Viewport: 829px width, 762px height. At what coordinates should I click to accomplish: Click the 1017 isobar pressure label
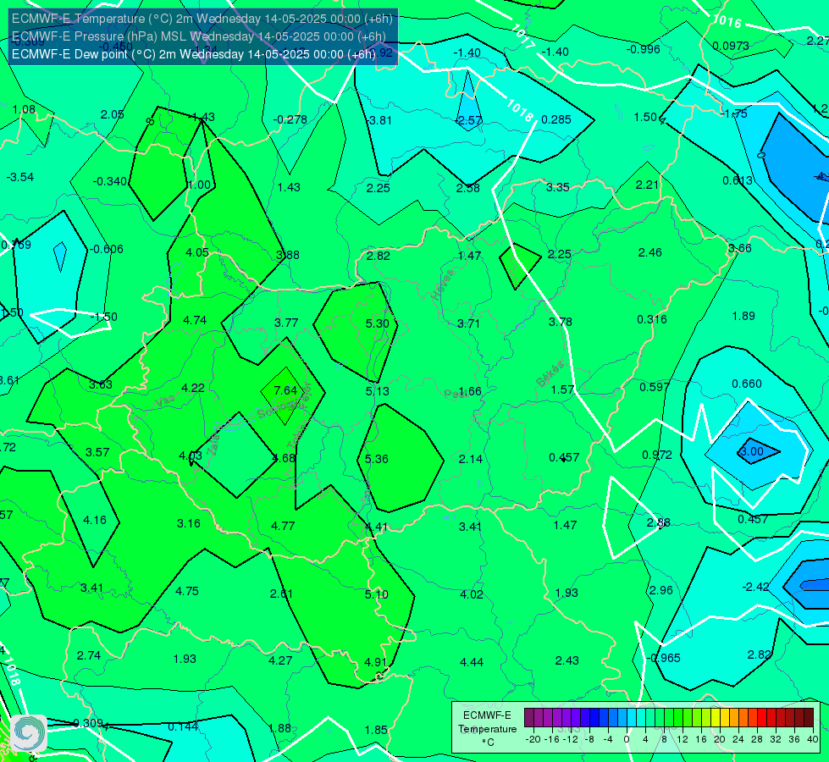click(522, 37)
